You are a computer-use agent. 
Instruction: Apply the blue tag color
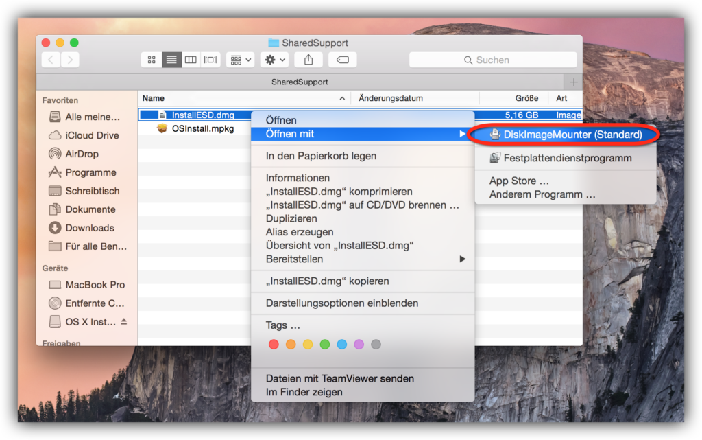tap(341, 344)
